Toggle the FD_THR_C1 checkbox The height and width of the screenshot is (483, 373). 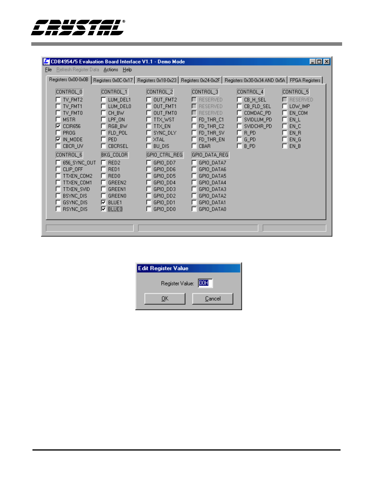click(194, 120)
